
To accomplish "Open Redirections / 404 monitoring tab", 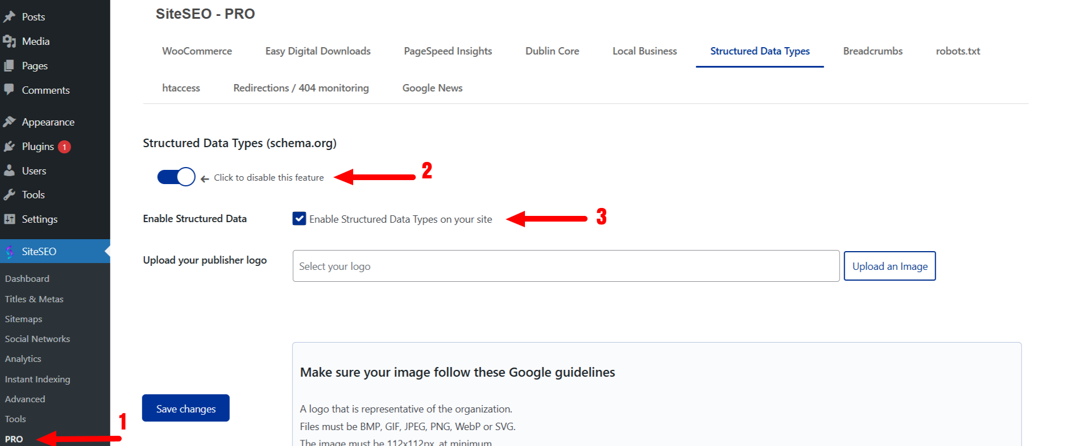I will coord(301,88).
